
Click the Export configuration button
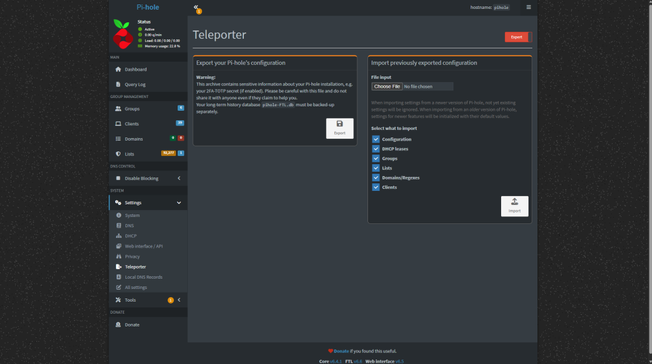coord(339,128)
